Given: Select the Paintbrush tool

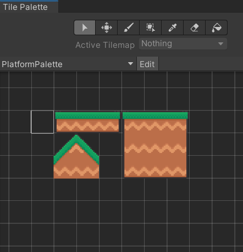Looking at the screenshot, I should point(129,28).
